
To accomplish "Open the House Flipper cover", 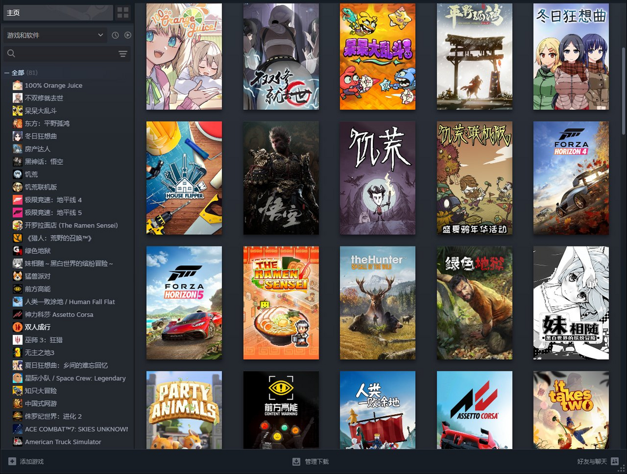I will tap(184, 178).
